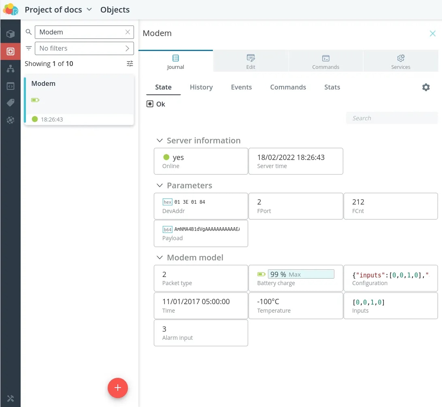Viewport: 442px width, 407px height.
Task: Select the History sub-tab
Action: coord(201,87)
